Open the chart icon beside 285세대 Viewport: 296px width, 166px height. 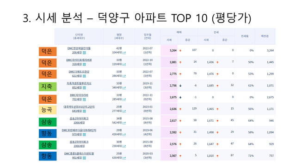click(x=124, y=100)
